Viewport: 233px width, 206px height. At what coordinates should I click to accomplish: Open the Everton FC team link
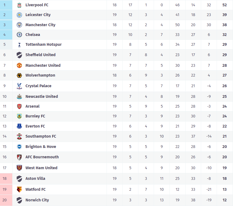[35, 126]
